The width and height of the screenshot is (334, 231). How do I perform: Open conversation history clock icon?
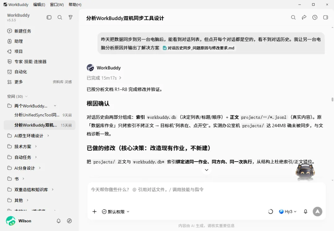[315, 17]
